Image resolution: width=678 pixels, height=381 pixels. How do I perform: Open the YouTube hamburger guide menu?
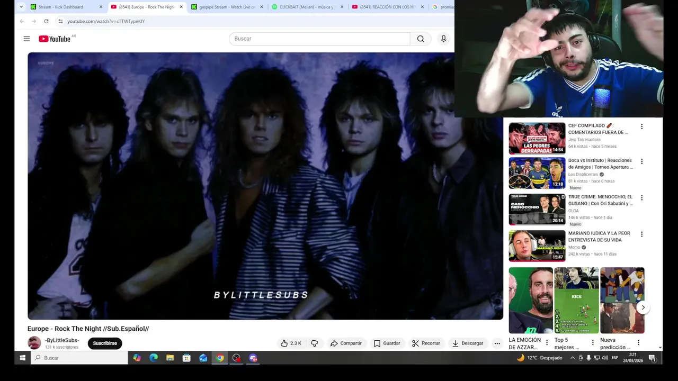point(26,39)
